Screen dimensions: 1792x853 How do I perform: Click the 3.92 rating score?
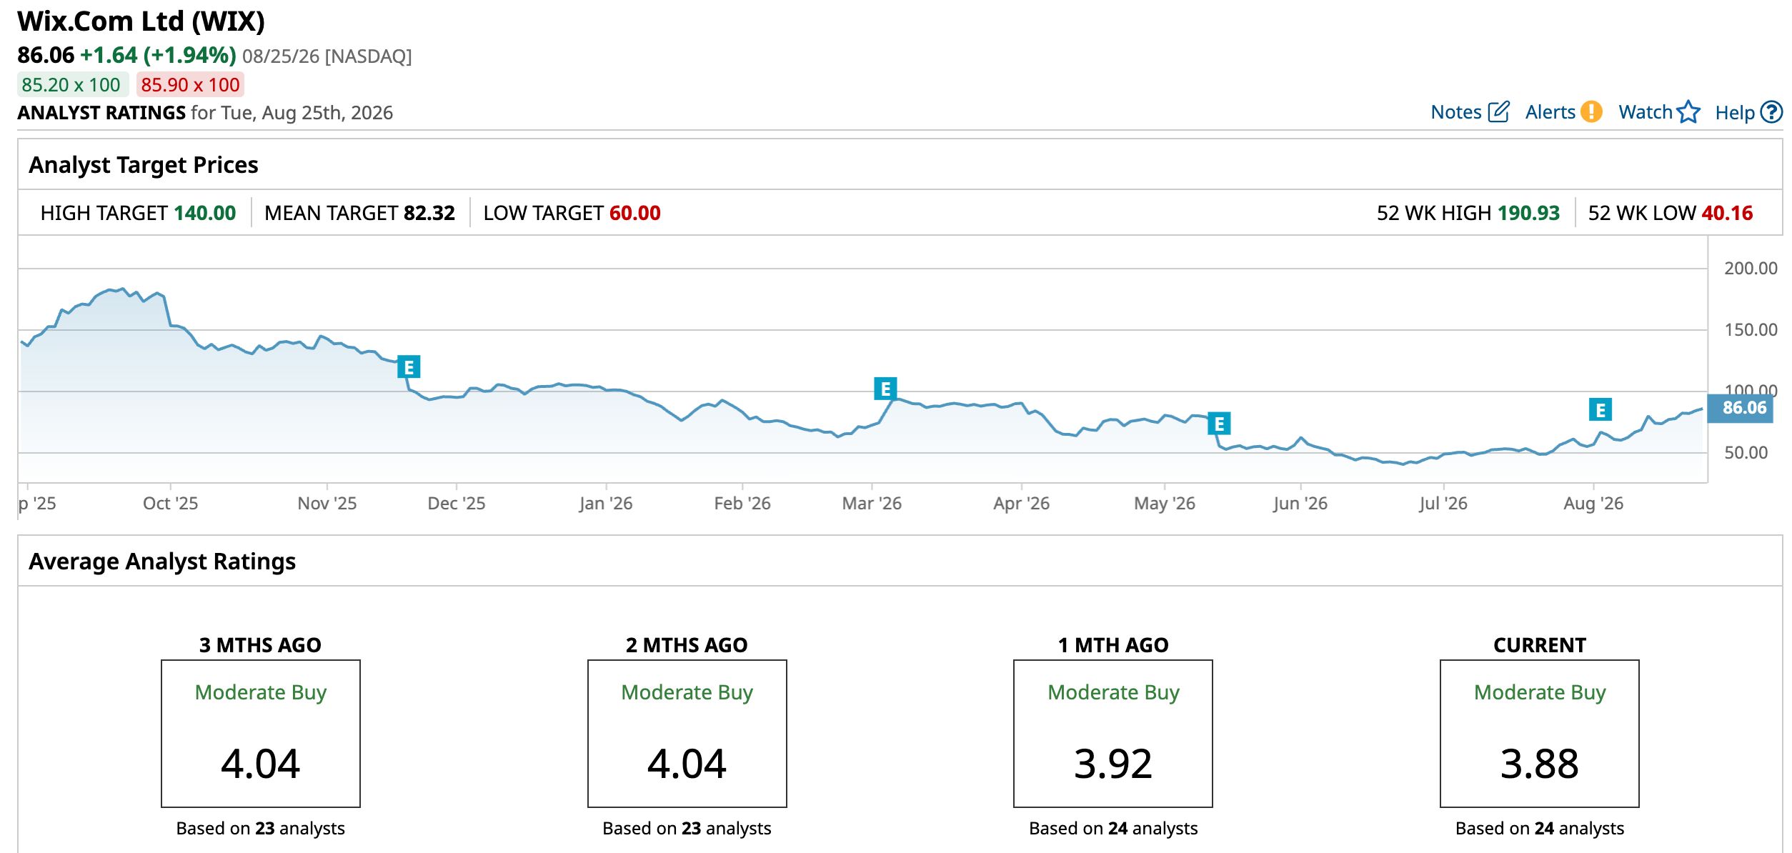(1113, 764)
